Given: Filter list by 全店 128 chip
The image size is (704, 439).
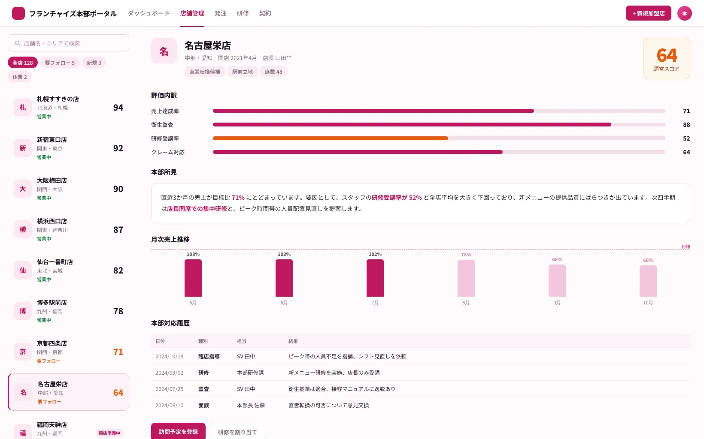Looking at the screenshot, I should 23,63.
